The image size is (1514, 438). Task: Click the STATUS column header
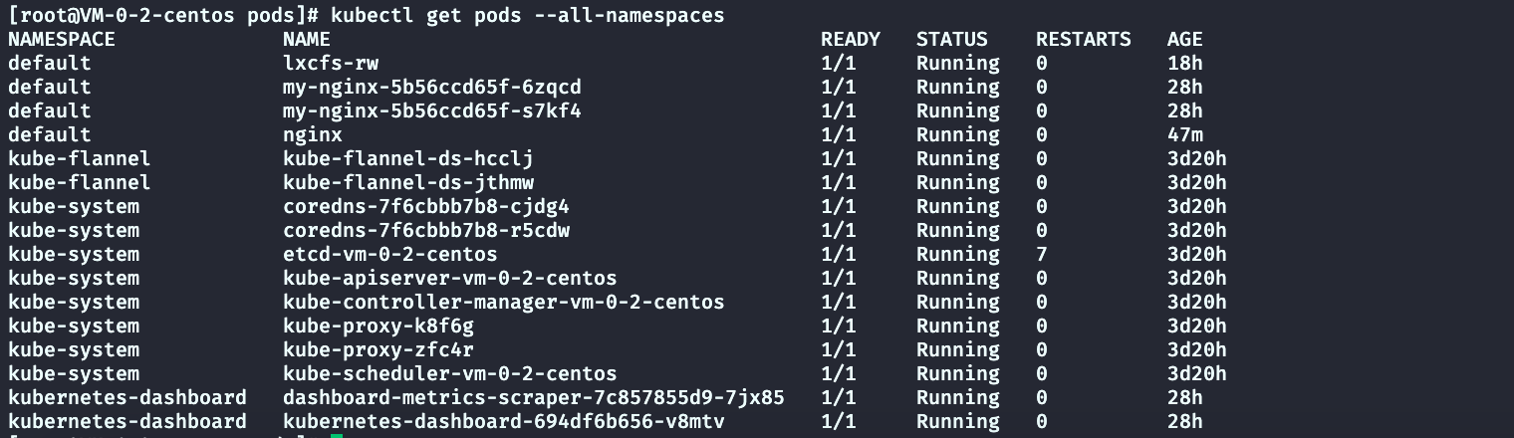pos(951,40)
